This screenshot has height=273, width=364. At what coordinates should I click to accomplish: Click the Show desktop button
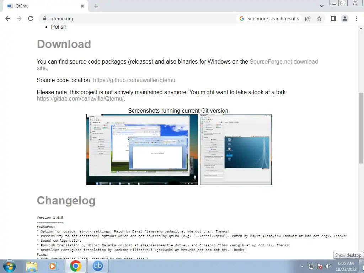click(x=362, y=266)
